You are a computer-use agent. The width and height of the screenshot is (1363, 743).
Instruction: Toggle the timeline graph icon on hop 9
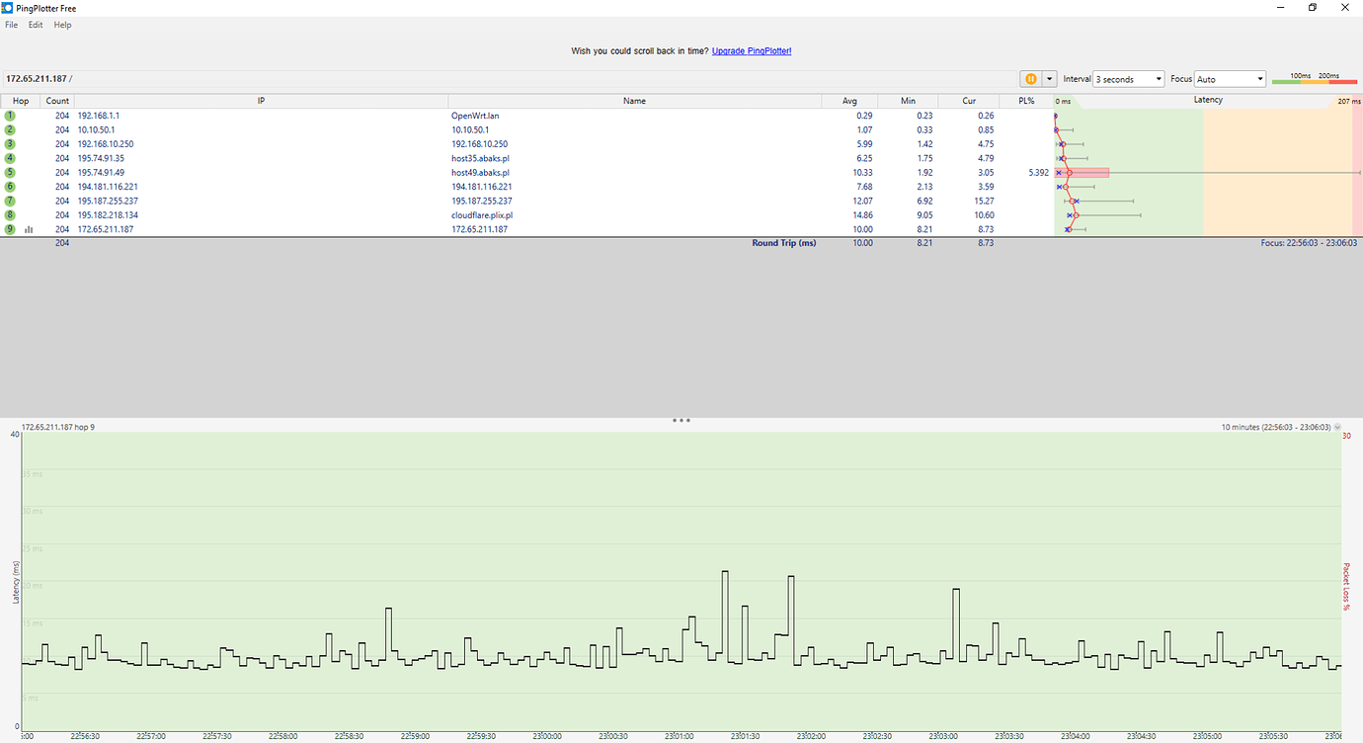click(29, 229)
